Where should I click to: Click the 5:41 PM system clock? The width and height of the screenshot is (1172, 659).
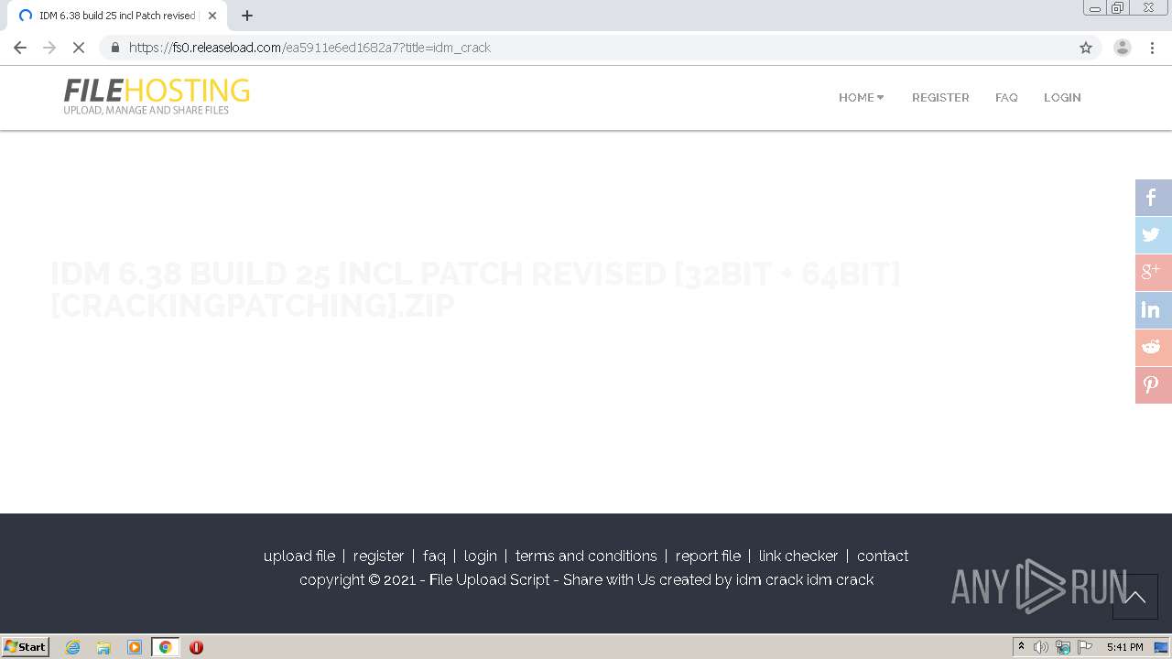[x=1124, y=647]
